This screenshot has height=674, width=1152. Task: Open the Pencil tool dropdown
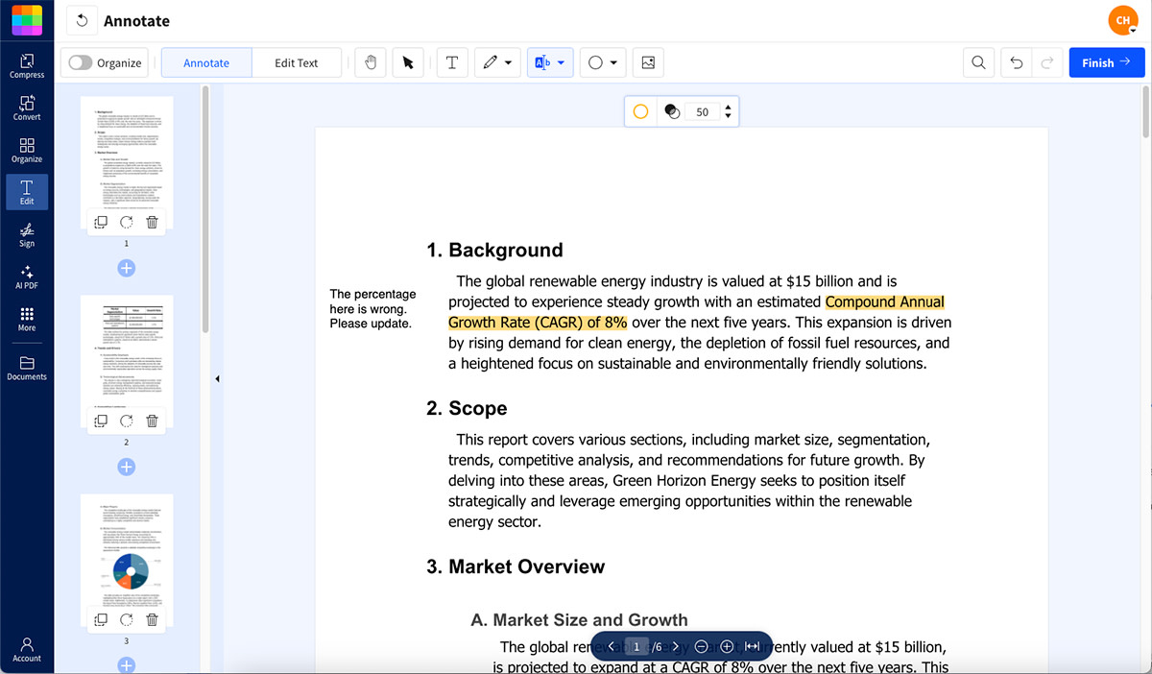tap(509, 61)
